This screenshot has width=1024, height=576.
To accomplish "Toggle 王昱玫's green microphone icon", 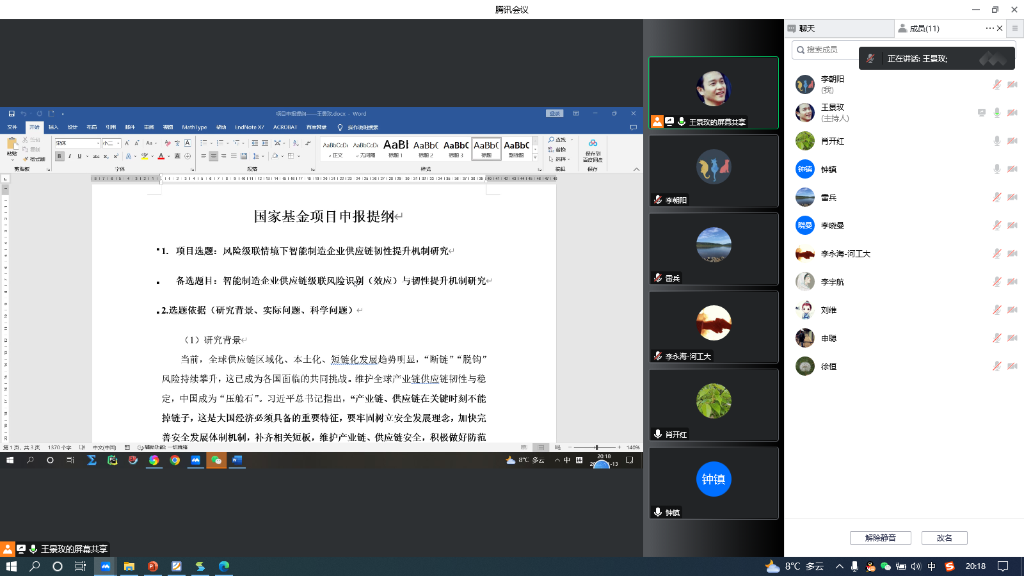I will tap(996, 113).
